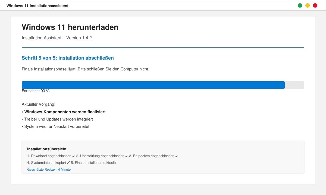Click the 'Fortschritt: 93 %' label
The height and width of the screenshot is (195, 326).
click(36, 91)
